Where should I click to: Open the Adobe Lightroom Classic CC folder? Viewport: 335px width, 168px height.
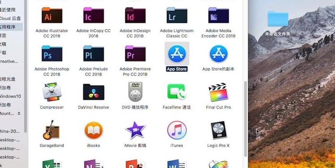(177, 15)
